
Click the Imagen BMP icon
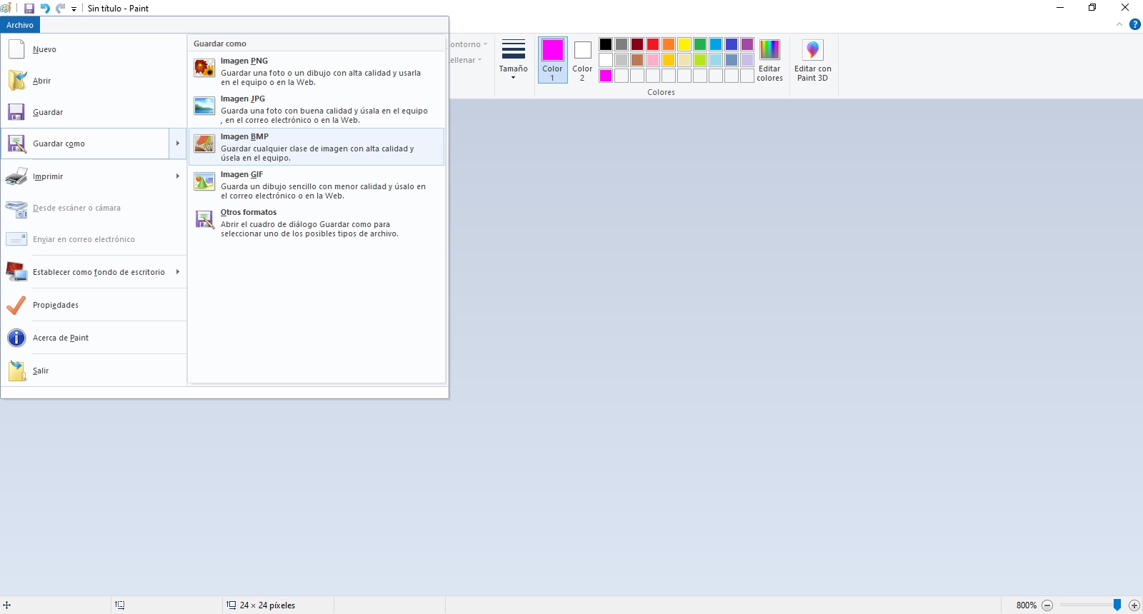point(204,144)
